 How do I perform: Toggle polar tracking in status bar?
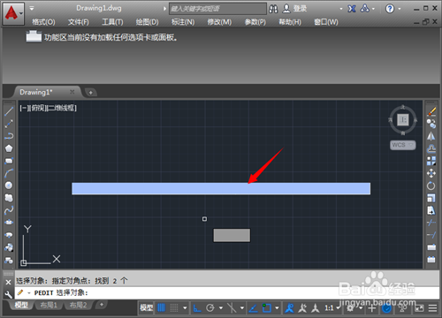tap(210, 308)
